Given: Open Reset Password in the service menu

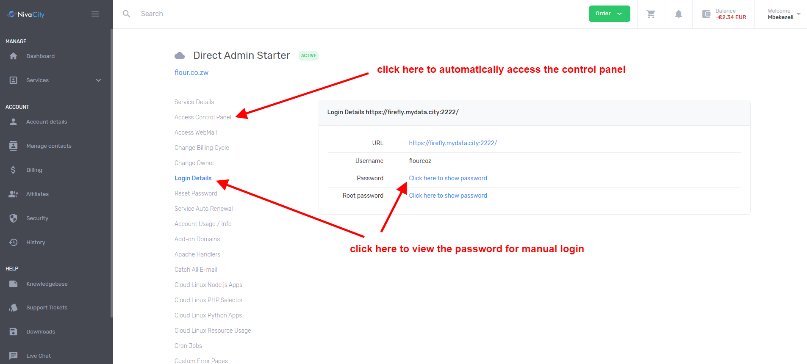Looking at the screenshot, I should click(196, 193).
